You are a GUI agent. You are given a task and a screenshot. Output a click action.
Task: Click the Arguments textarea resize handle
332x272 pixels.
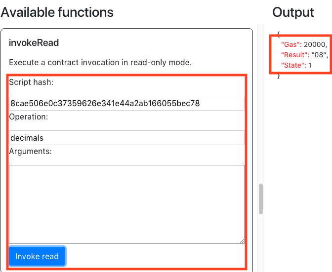coord(242,240)
